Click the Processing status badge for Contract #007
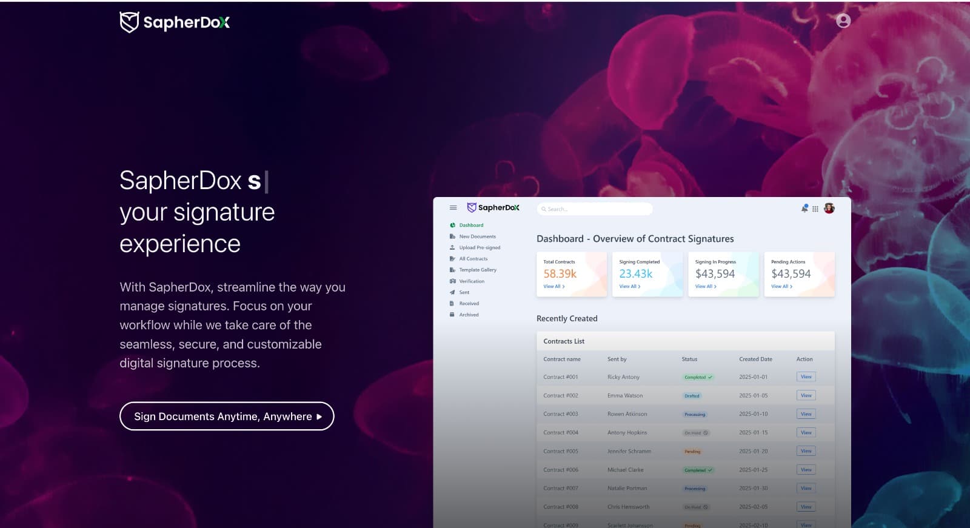Viewport: 970px width, 528px height. [x=695, y=489]
